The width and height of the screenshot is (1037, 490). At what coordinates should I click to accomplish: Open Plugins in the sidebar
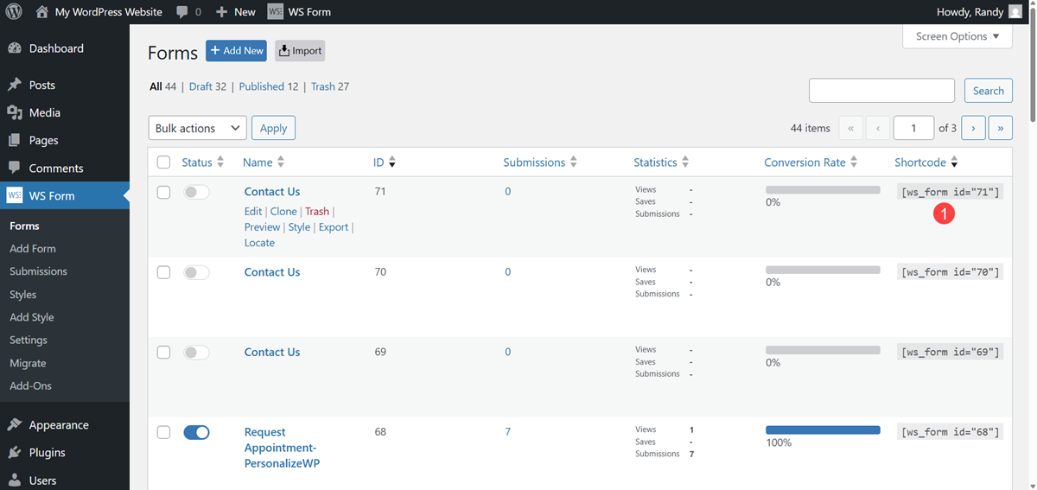(x=47, y=452)
